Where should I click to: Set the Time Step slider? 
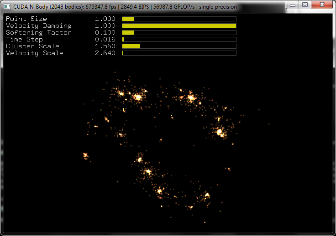click(179, 40)
